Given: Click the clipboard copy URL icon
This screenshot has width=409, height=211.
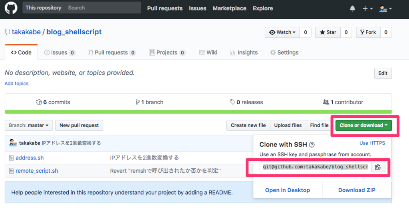Looking at the screenshot, I should [x=378, y=167].
